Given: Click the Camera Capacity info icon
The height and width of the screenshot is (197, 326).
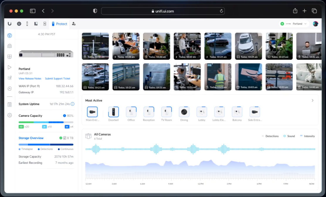Looking at the screenshot, I should tap(64, 116).
